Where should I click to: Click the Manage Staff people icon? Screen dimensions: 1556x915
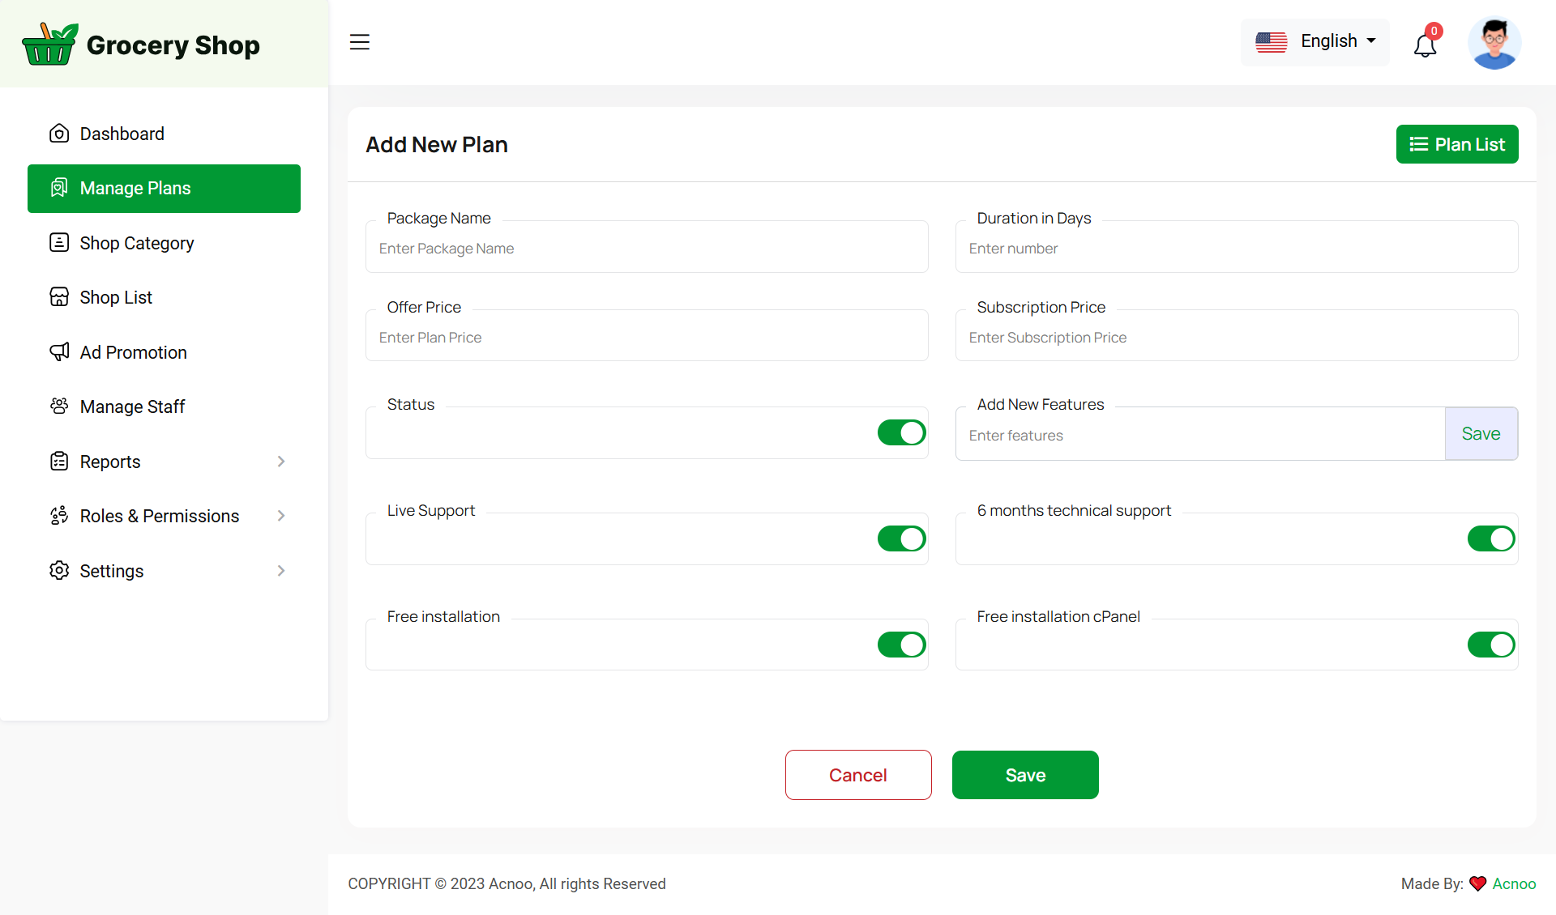59,406
